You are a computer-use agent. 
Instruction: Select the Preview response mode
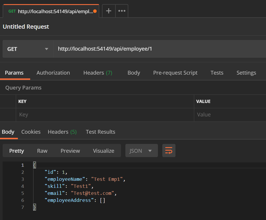click(70, 150)
